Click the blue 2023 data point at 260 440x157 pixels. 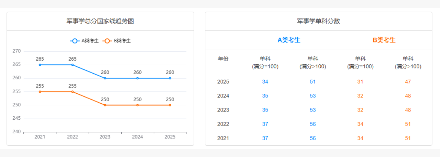tap(105, 78)
